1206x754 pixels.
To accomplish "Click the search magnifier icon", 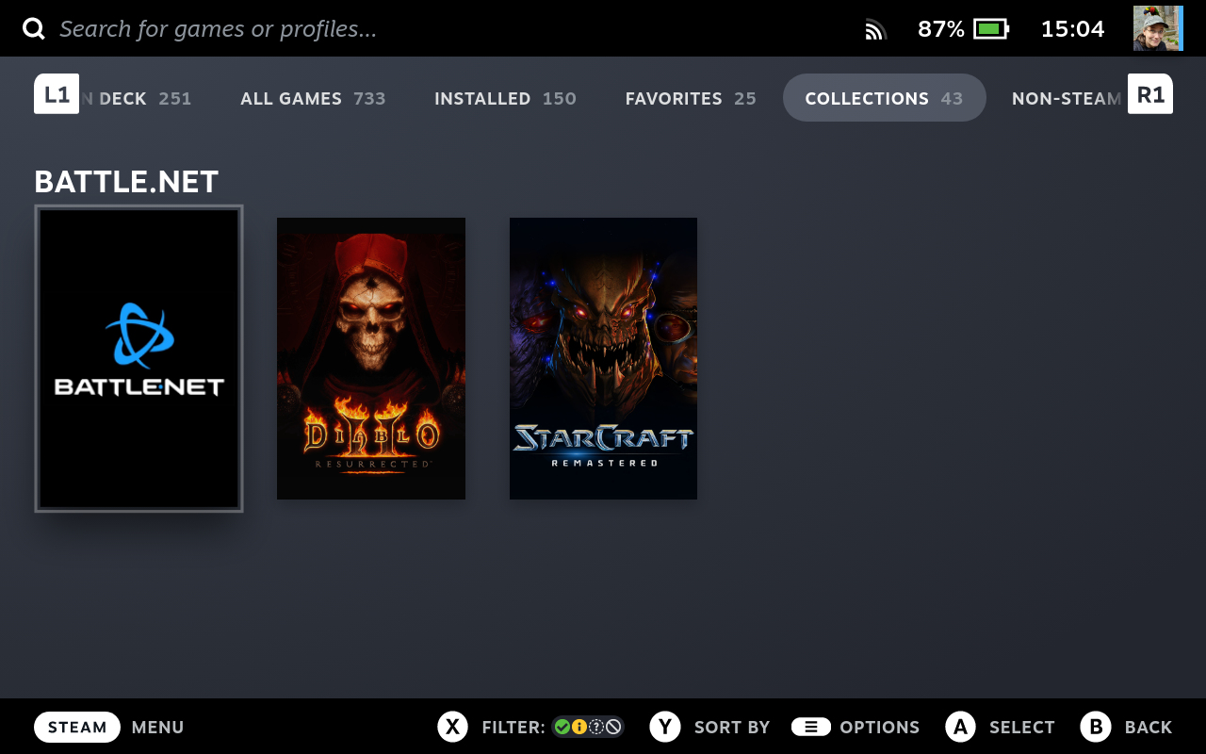I will point(34,28).
